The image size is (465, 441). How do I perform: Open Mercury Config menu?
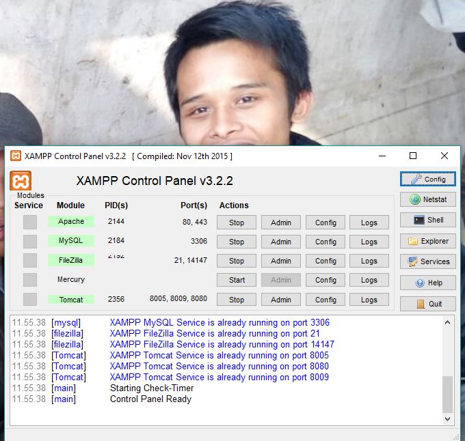[x=325, y=280]
